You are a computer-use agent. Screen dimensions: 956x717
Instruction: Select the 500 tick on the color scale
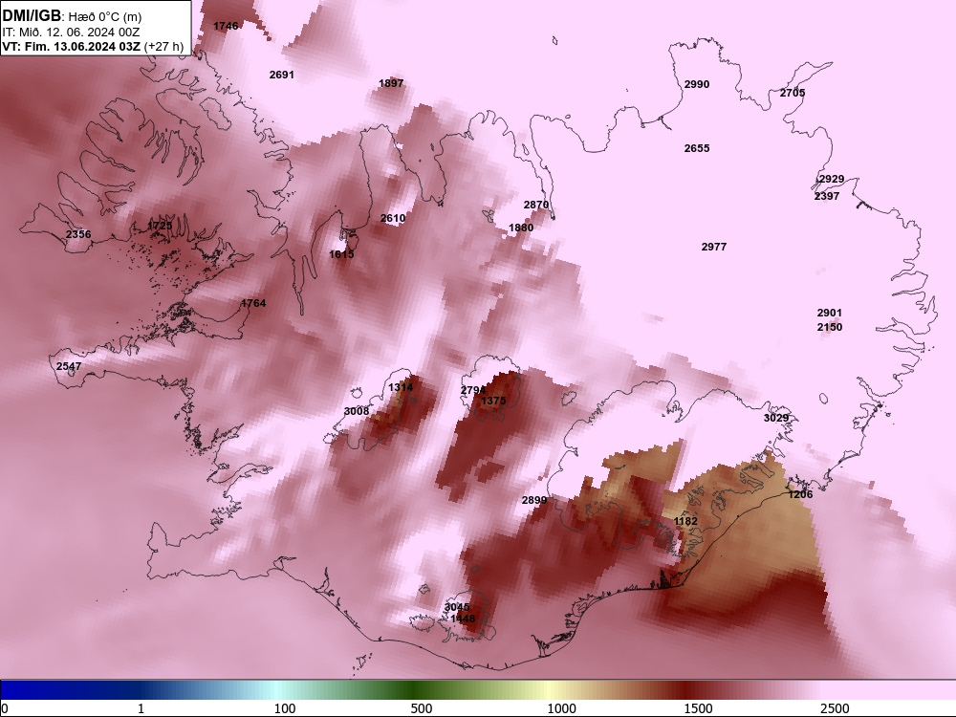(422, 708)
